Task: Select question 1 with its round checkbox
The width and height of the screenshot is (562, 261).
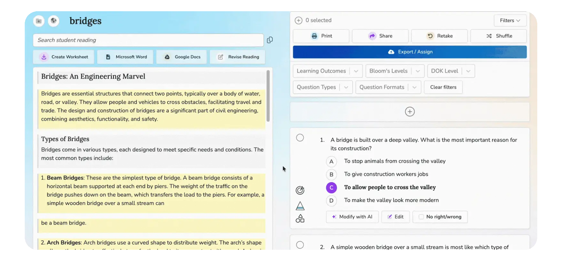Action: tap(300, 138)
